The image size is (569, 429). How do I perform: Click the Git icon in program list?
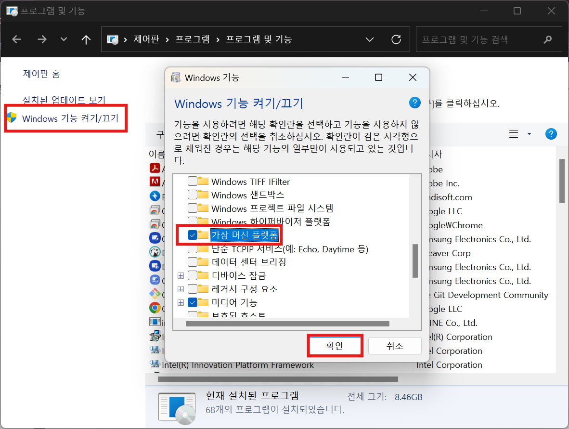click(155, 294)
